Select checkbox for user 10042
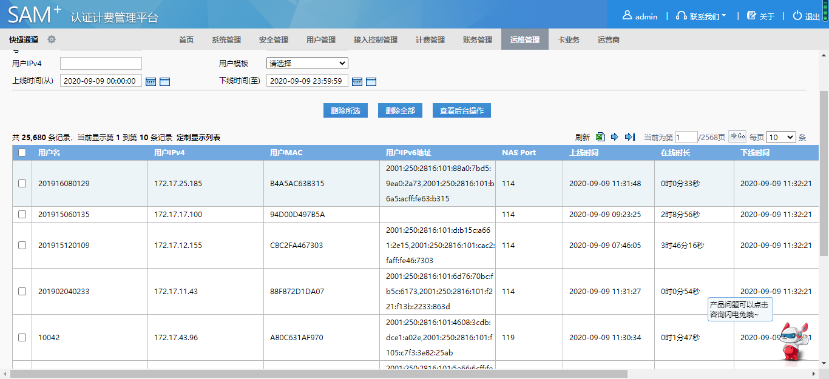 tap(22, 337)
